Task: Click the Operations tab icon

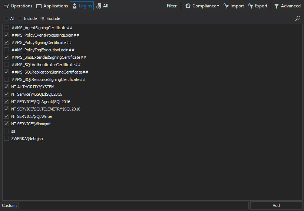Action: point(6,6)
